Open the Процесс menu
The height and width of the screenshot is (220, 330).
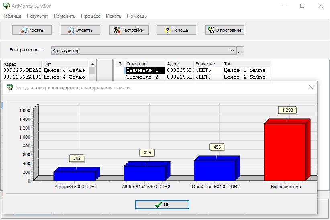90,16
